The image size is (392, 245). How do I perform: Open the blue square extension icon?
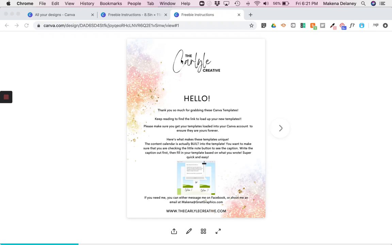point(362,26)
